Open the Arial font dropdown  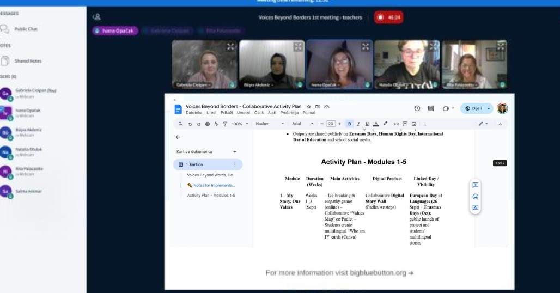[x=302, y=124]
